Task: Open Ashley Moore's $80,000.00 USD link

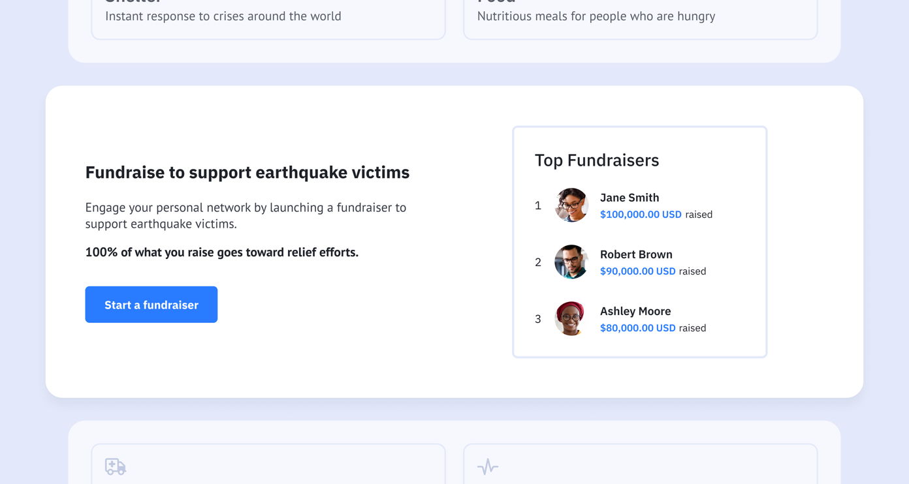Action: click(x=637, y=327)
